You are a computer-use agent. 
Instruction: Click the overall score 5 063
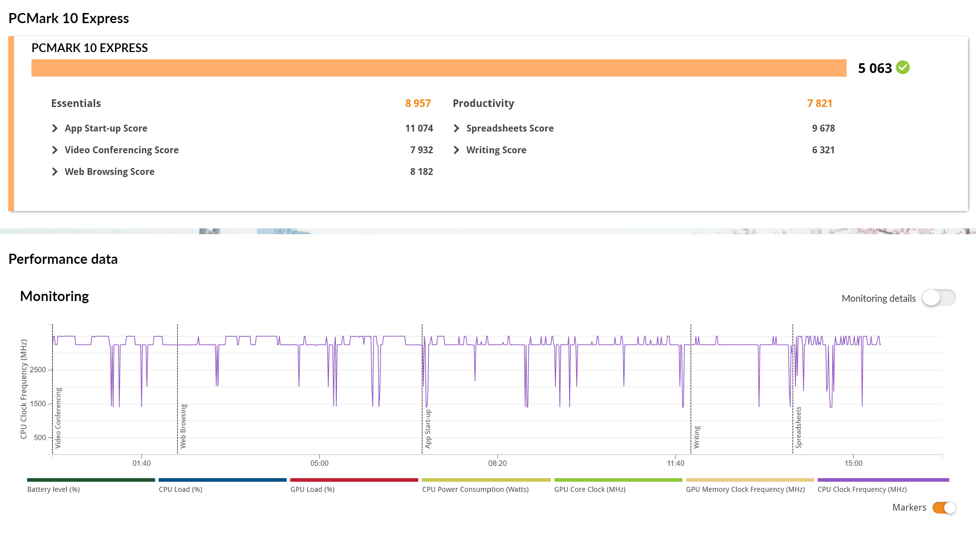(x=875, y=68)
